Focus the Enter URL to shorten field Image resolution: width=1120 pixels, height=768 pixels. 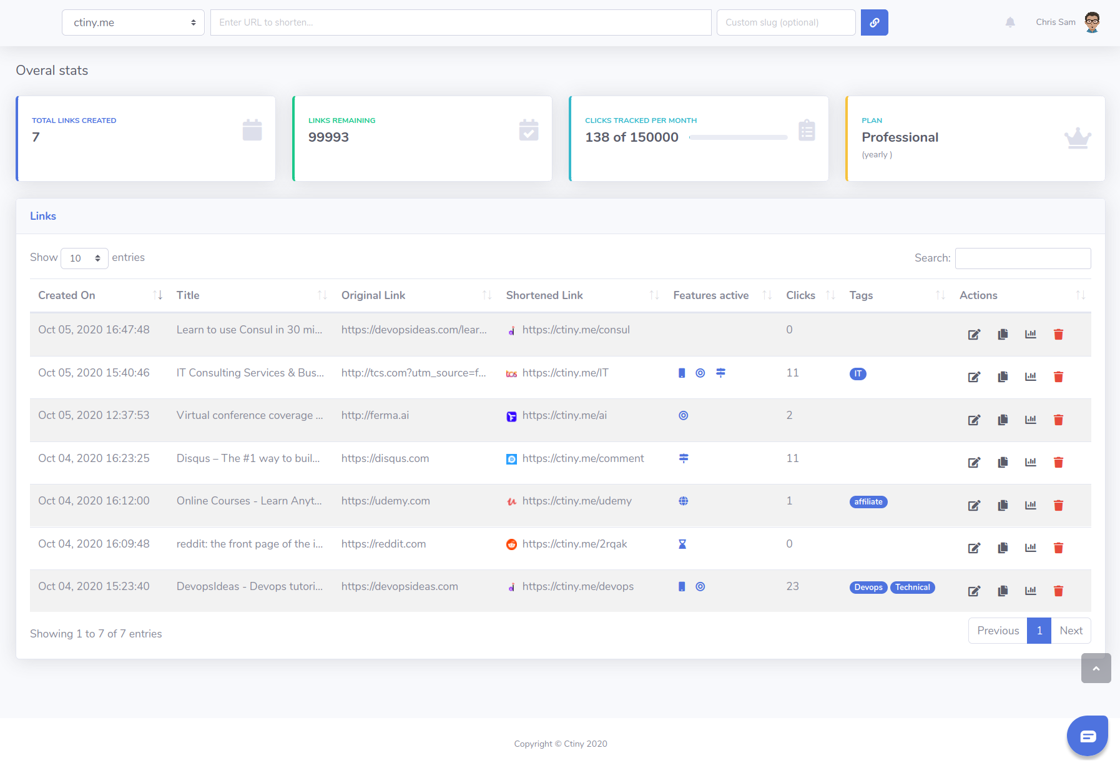click(461, 22)
